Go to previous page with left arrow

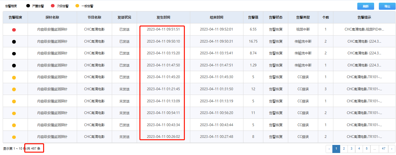(x=329, y=148)
